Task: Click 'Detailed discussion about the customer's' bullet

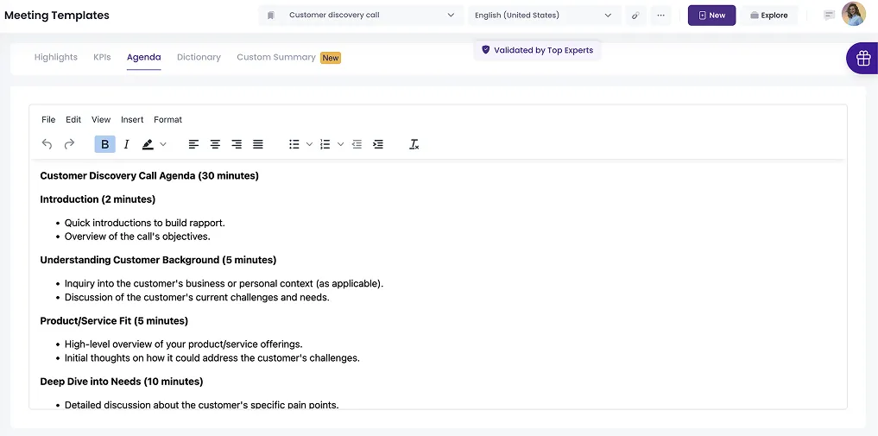Action: click(201, 404)
